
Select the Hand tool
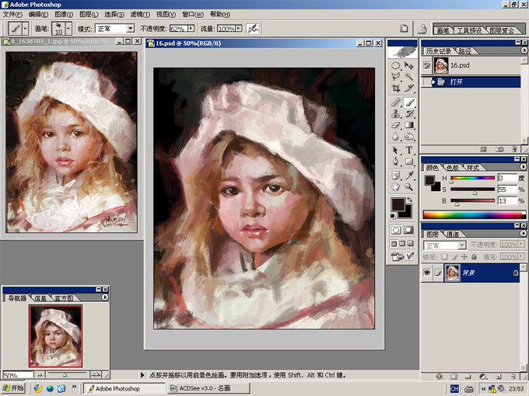pos(396,186)
